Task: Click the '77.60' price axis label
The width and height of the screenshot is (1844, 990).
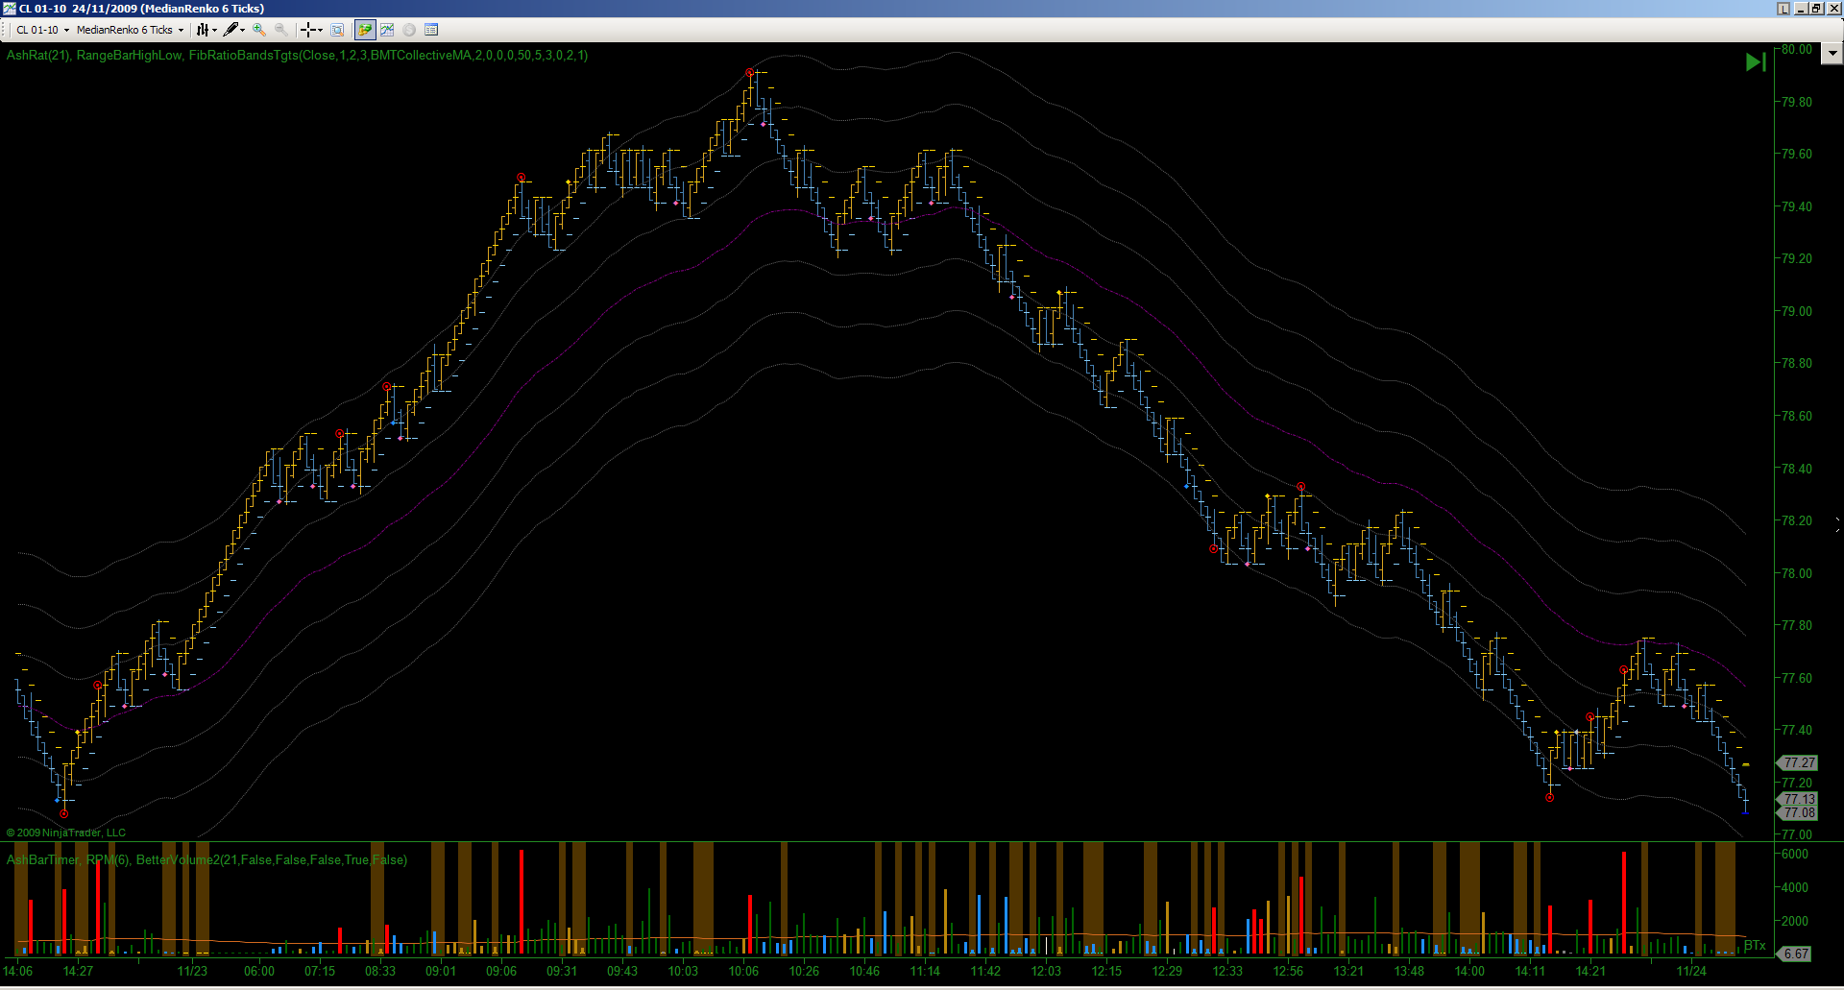Action: click(x=1797, y=678)
